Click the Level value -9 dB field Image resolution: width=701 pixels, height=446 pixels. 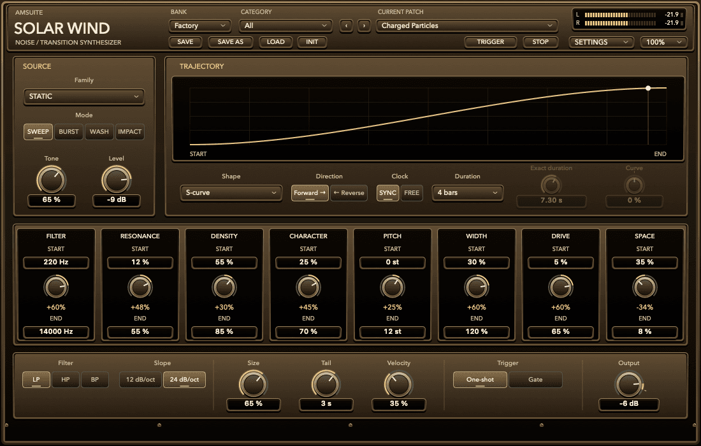coord(116,200)
